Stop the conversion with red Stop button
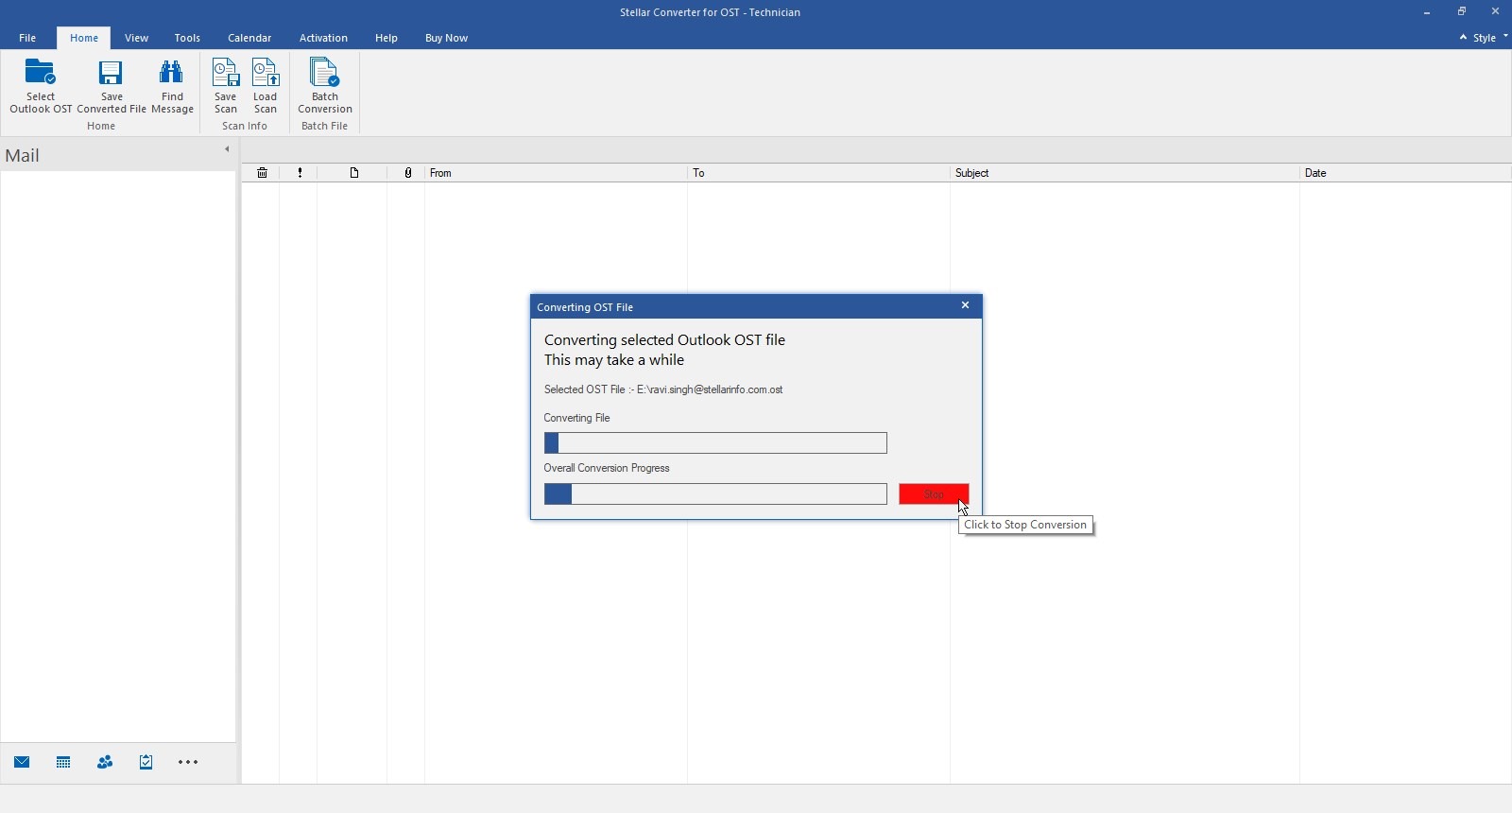This screenshot has width=1512, height=813. click(x=934, y=494)
